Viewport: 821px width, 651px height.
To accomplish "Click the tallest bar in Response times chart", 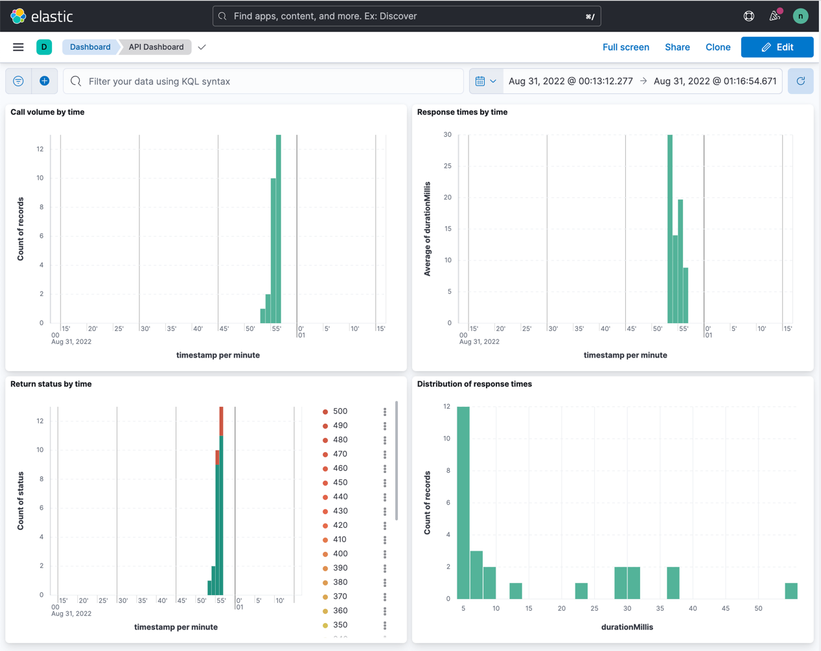I will click(x=670, y=229).
